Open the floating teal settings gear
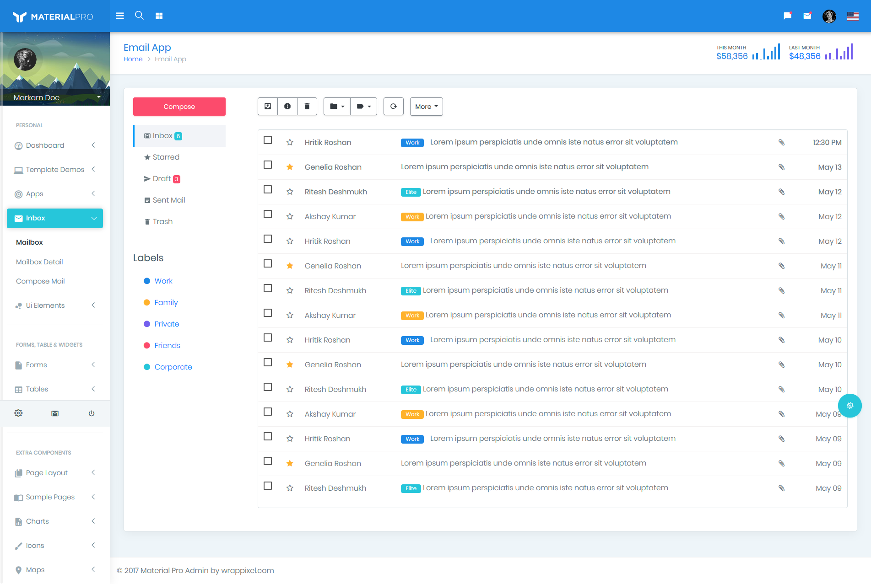The width and height of the screenshot is (871, 584). pos(849,406)
